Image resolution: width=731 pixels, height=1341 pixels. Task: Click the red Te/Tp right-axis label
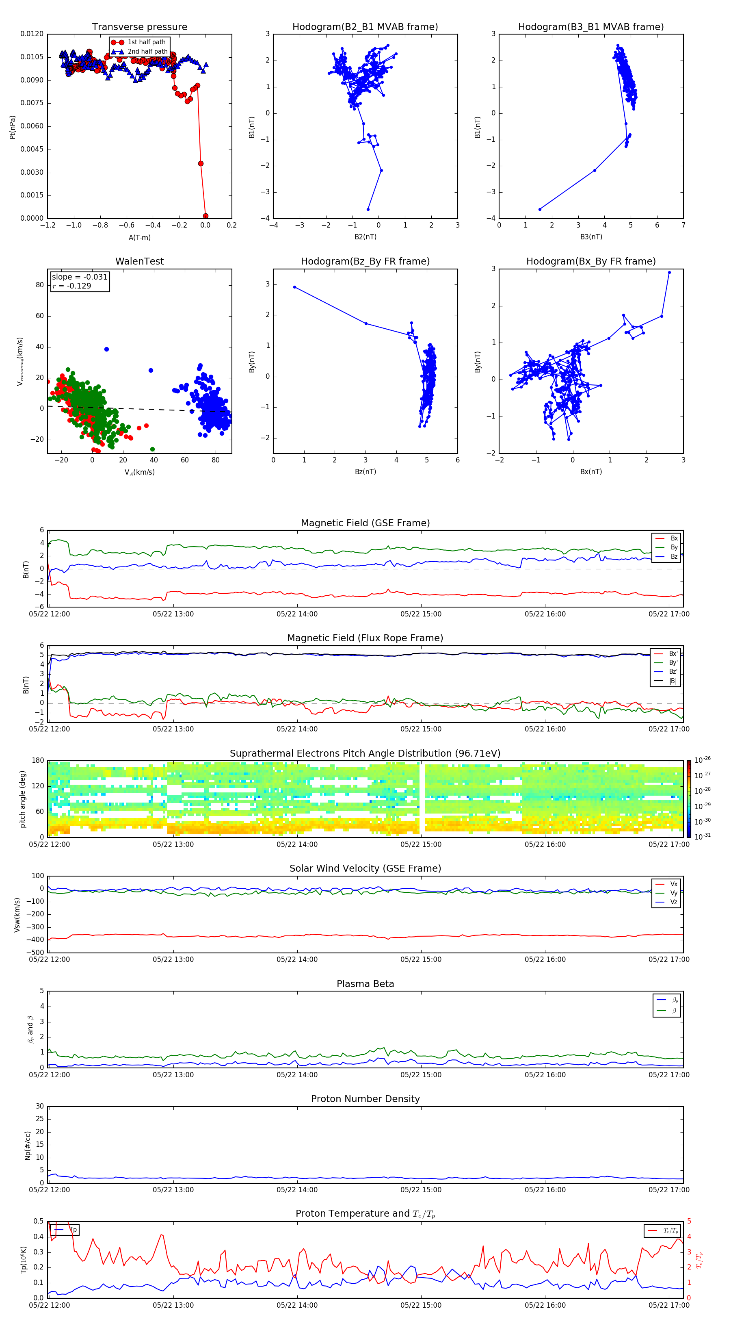[x=699, y=1260]
